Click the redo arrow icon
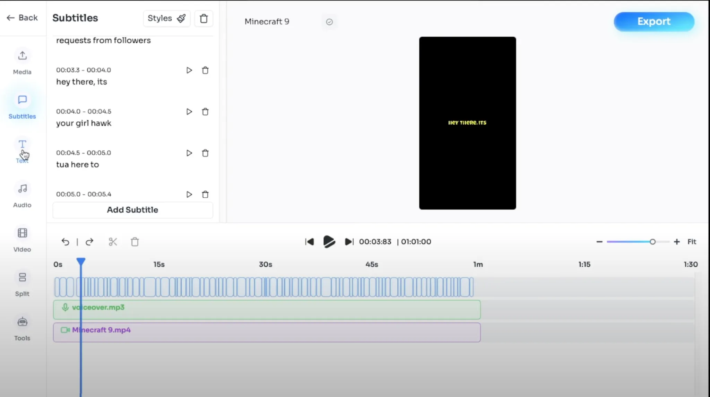Viewport: 710px width, 397px height. click(89, 242)
